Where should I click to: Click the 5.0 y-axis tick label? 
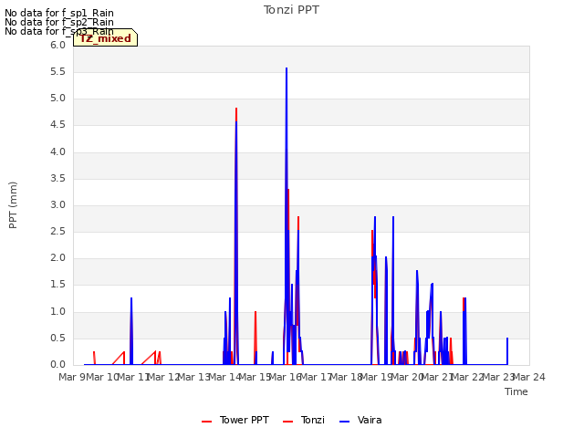57,99
